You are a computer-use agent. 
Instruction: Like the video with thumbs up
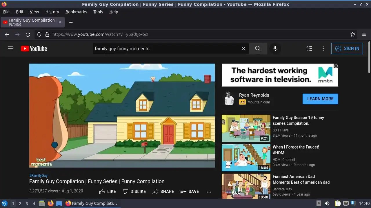coord(108,192)
